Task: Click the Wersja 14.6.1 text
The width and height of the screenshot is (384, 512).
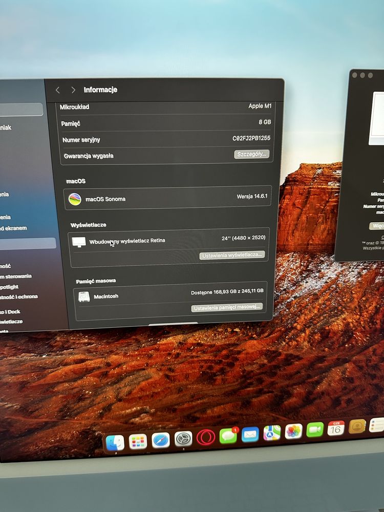Action: (252, 196)
